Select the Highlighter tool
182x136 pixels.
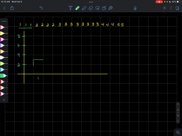(84, 8)
